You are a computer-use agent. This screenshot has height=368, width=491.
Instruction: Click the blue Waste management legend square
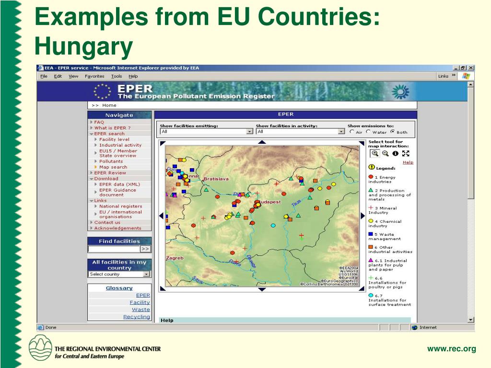click(371, 234)
